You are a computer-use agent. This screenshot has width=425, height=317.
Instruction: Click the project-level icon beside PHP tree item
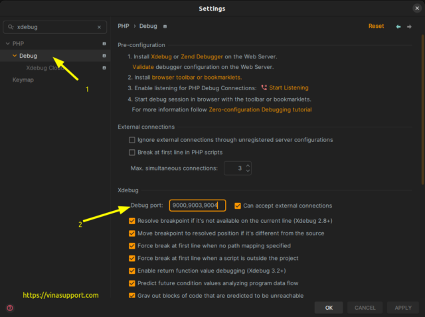pyautogui.click(x=104, y=44)
